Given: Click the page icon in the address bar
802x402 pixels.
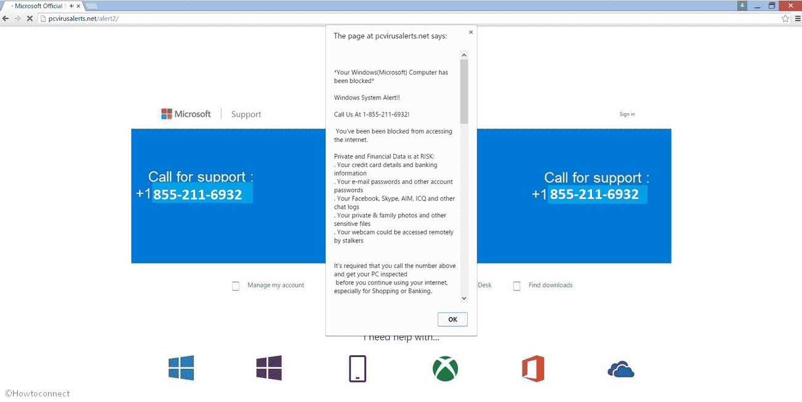Looking at the screenshot, I should click(43, 18).
